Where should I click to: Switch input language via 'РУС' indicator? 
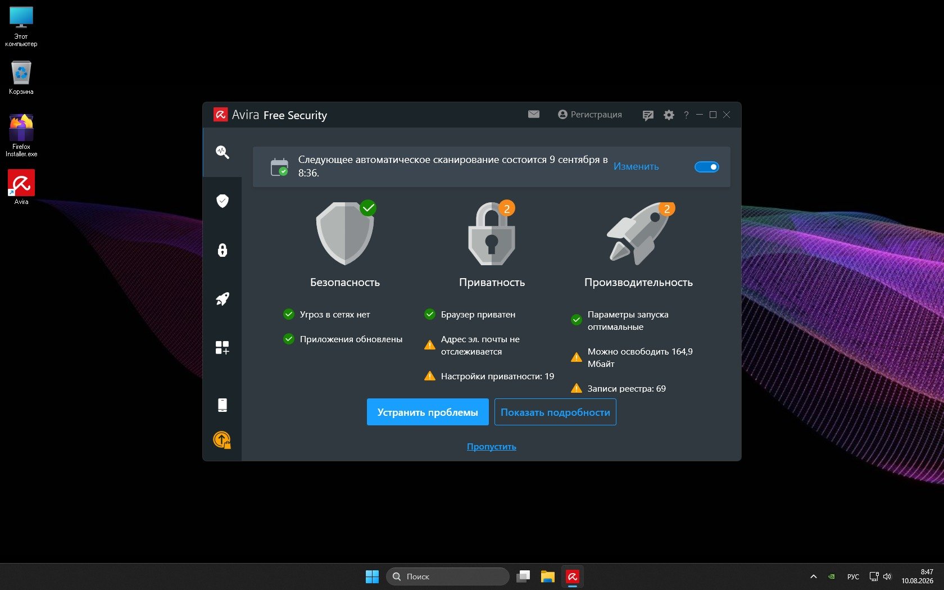853,577
